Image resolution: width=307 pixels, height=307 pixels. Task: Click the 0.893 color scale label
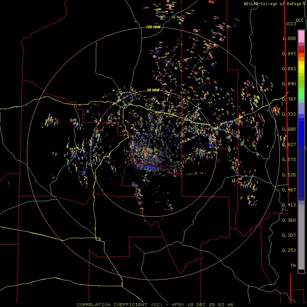point(289,69)
